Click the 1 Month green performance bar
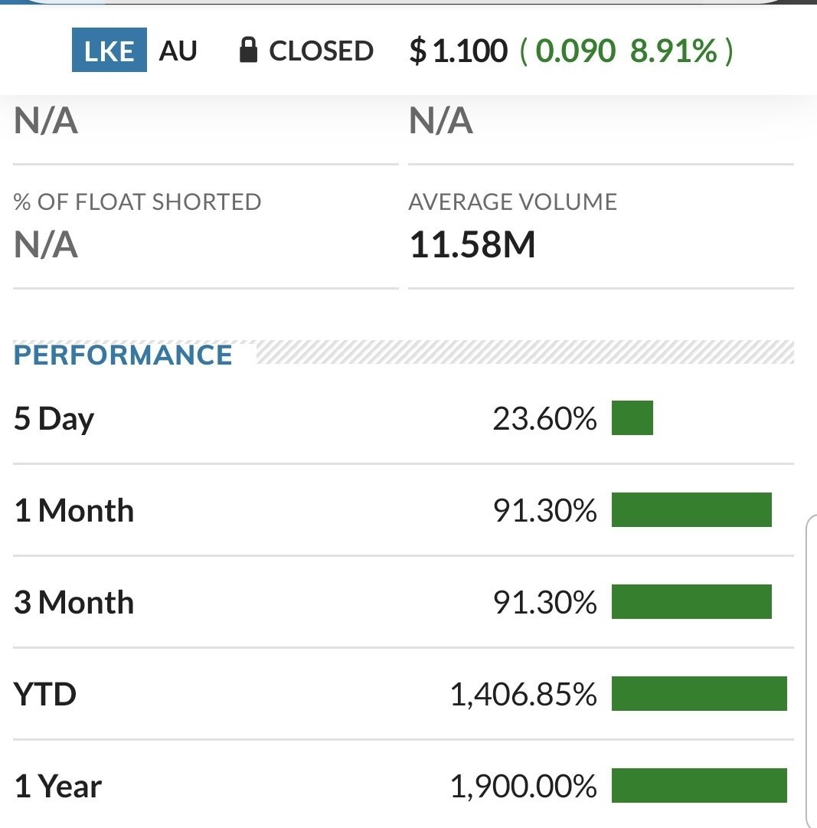Image resolution: width=817 pixels, height=828 pixels. pos(691,509)
